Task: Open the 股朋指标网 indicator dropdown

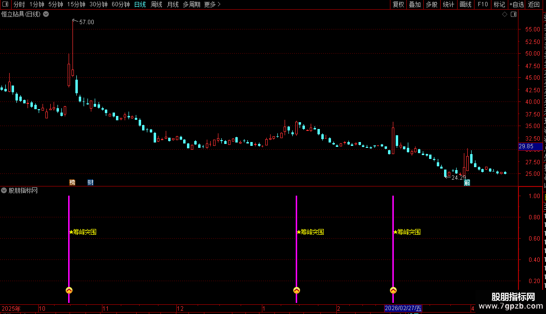Action: point(4,190)
